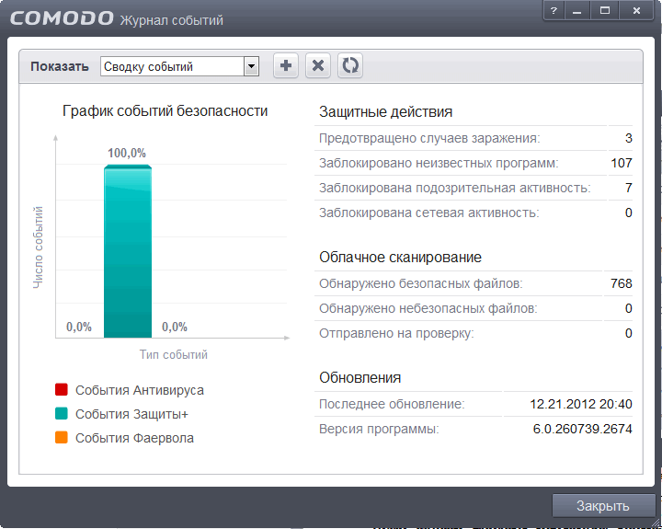Image resolution: width=662 pixels, height=529 pixels.
Task: Click red События Антивируса legend swatch
Action: tap(62, 389)
